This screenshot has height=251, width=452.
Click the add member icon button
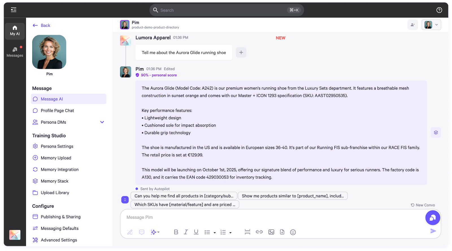(413, 25)
